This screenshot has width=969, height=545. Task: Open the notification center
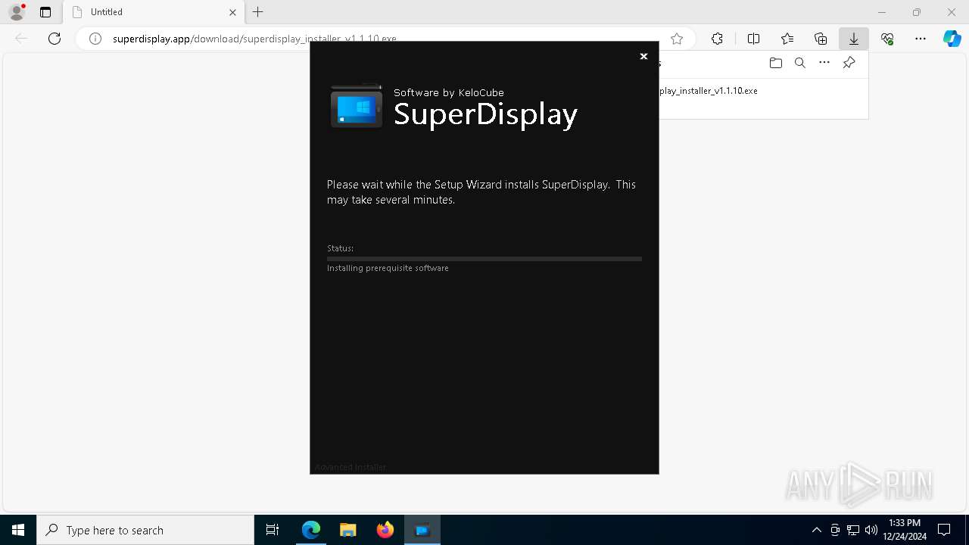[x=944, y=530]
